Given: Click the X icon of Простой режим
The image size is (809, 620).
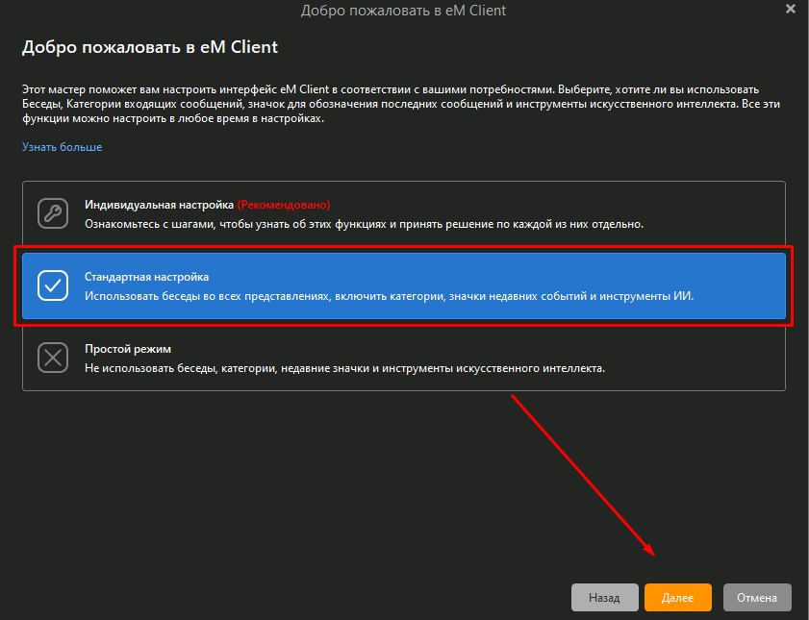Looking at the screenshot, I should [x=53, y=358].
